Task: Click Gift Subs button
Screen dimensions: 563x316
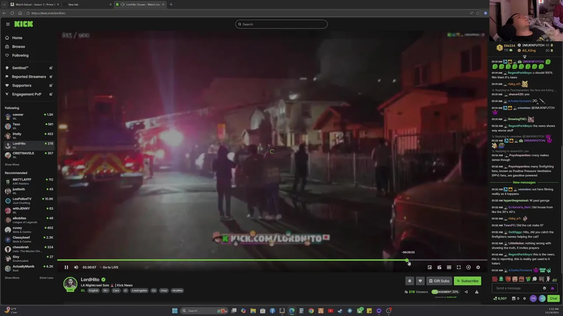Action: tap(439, 281)
